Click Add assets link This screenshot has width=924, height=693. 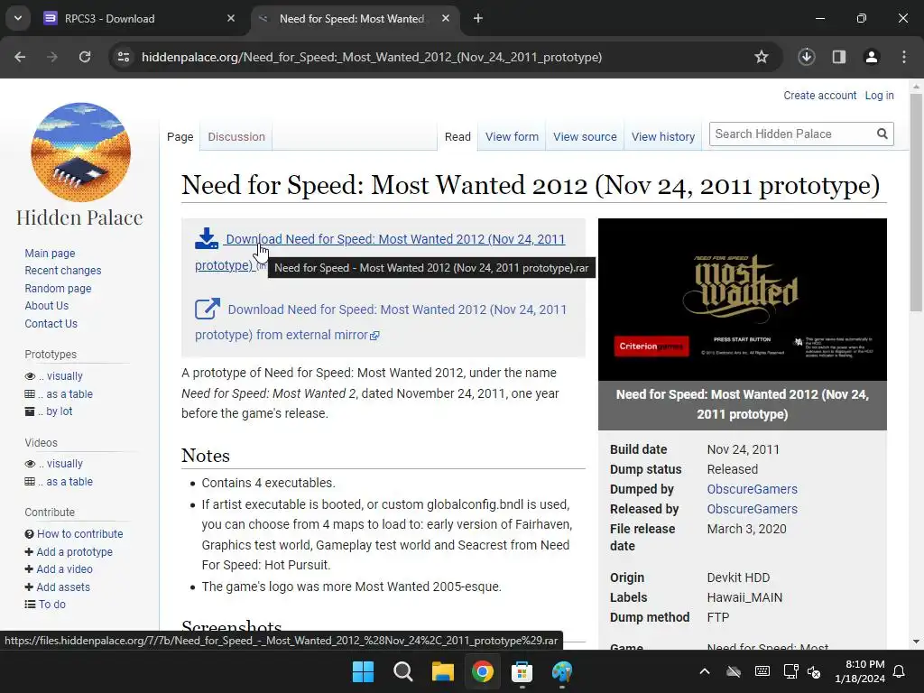pos(63,587)
